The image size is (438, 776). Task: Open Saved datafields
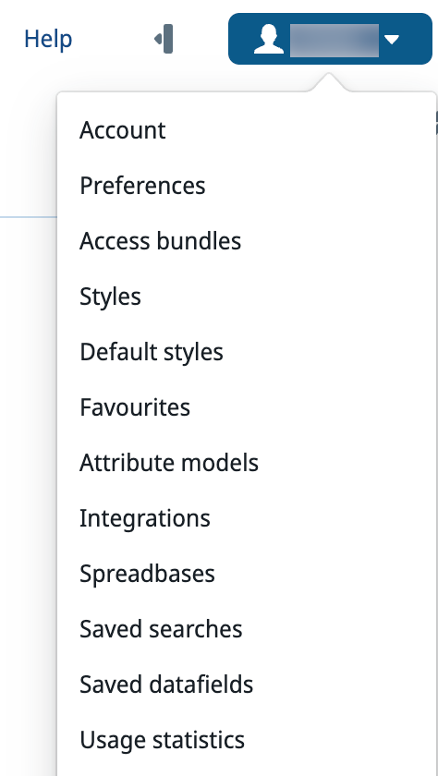tap(166, 685)
